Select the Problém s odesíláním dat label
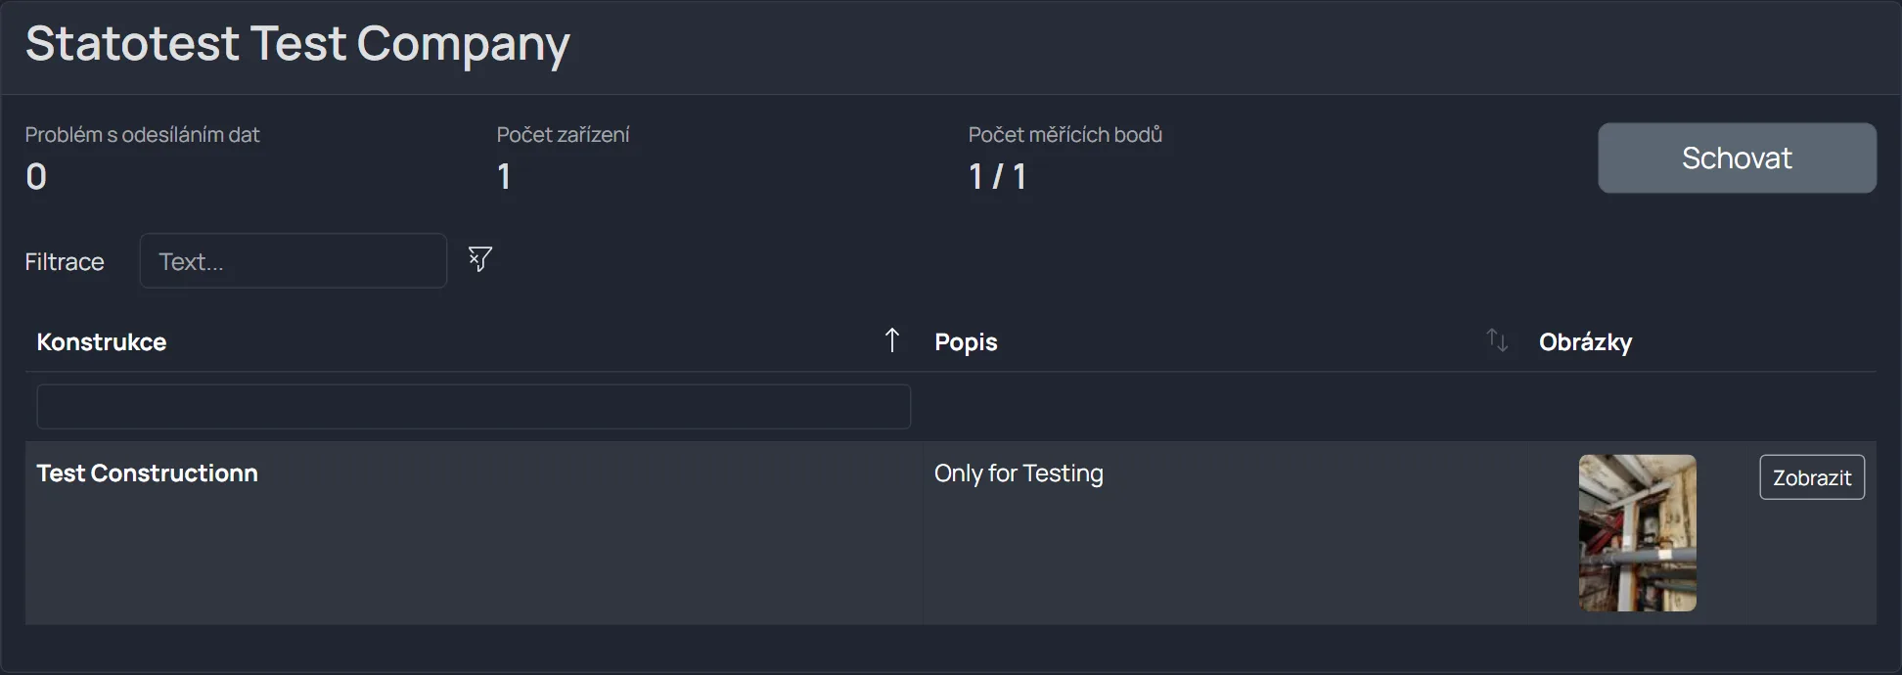This screenshot has width=1902, height=675. 143,135
